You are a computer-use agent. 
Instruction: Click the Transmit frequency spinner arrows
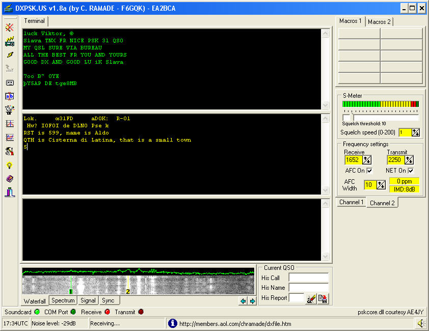(409, 160)
